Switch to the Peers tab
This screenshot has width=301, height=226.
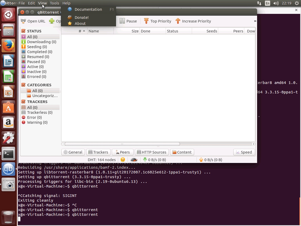[x=123, y=152]
